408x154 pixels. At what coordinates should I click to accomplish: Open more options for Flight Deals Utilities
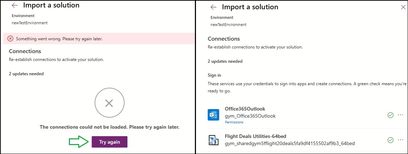tap(401, 140)
